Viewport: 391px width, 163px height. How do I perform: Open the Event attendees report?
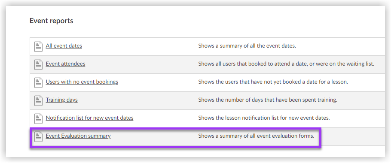coord(65,64)
